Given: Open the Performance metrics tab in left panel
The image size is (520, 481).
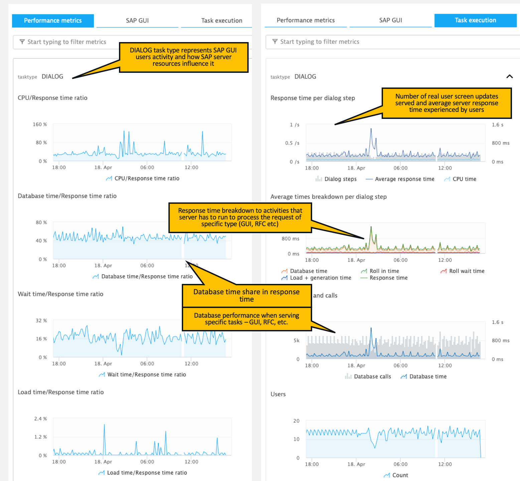Looking at the screenshot, I should point(53,21).
